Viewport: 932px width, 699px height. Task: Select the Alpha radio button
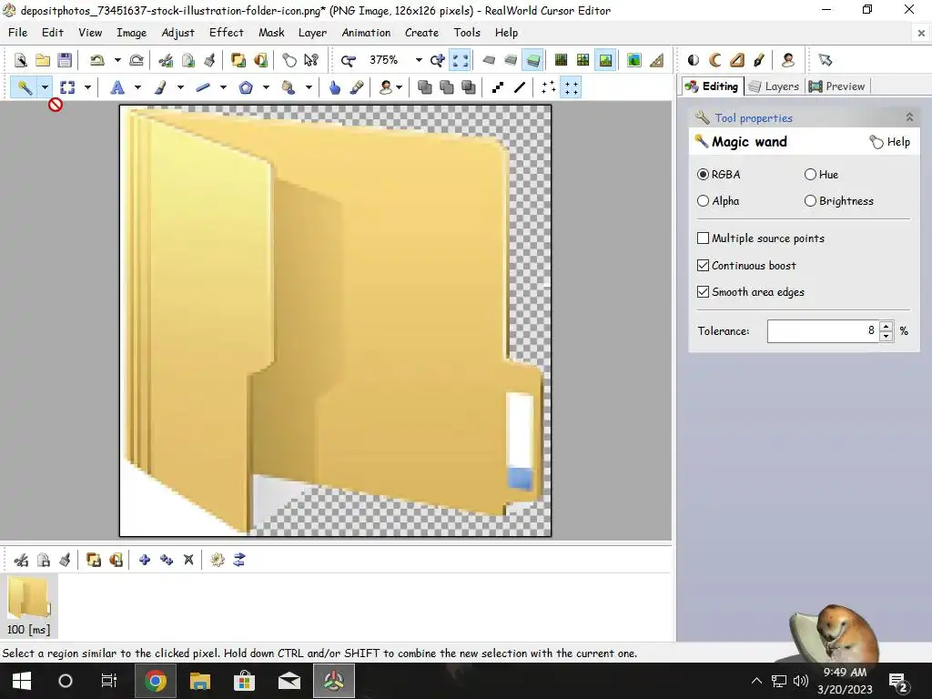pyautogui.click(x=704, y=201)
